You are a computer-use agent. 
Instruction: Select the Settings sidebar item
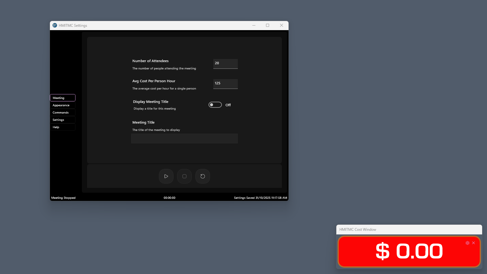click(62, 120)
